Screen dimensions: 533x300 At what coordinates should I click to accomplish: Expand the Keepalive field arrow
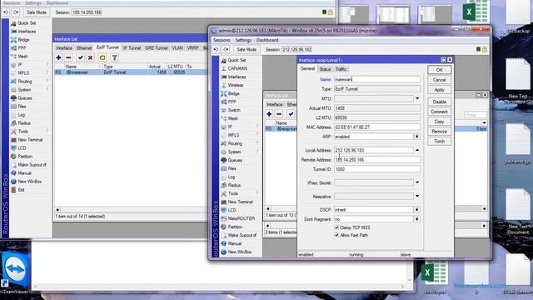pyautogui.click(x=417, y=197)
